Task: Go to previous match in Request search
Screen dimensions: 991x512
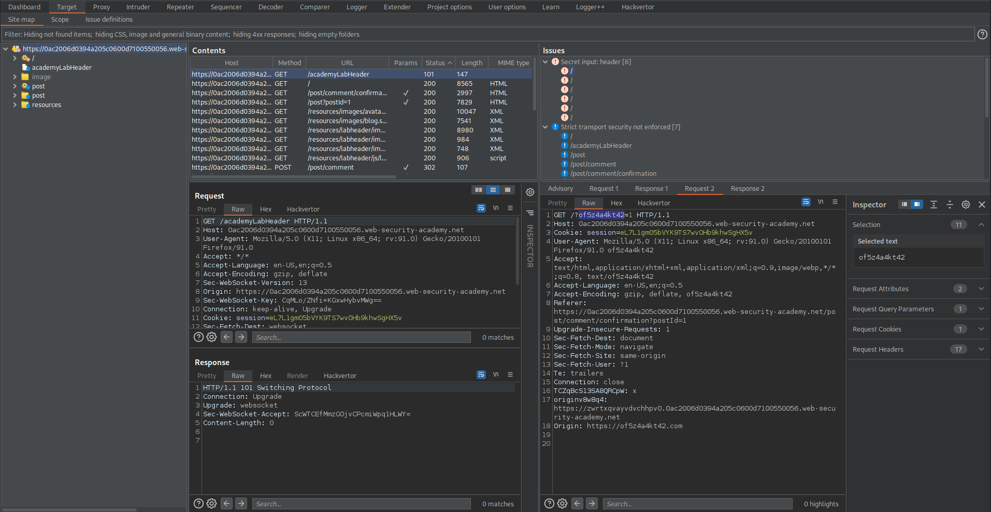Action: point(227,337)
